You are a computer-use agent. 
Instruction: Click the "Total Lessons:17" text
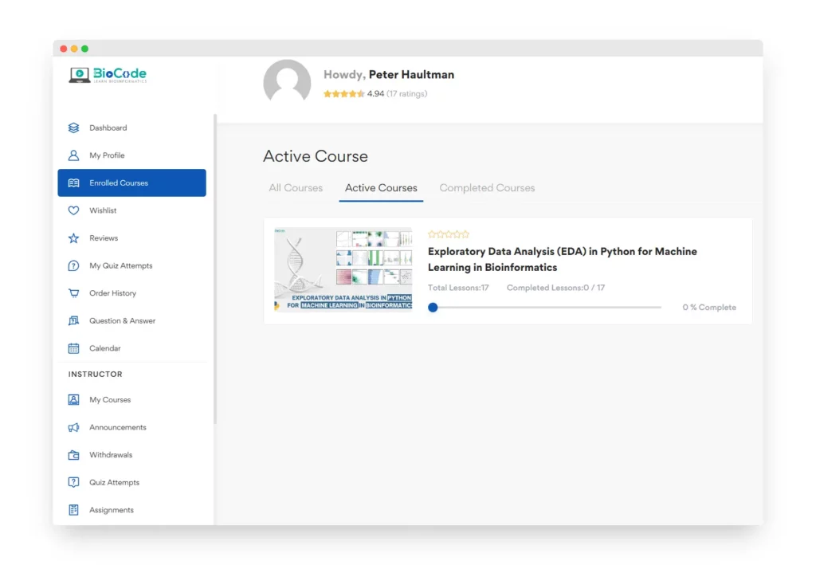(458, 288)
